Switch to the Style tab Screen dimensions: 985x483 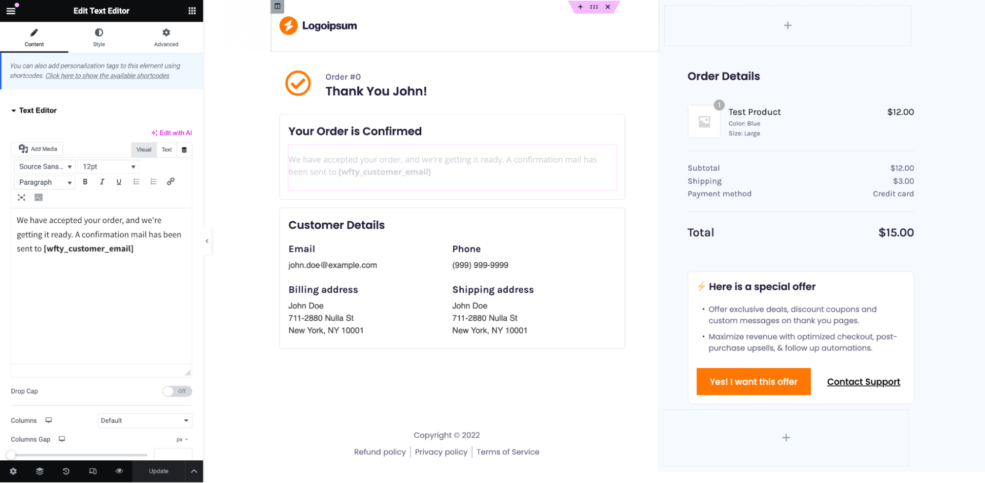tap(99, 37)
